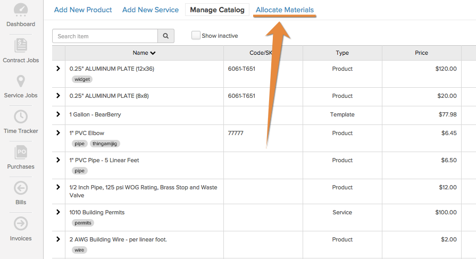Expand the 1" PVC Elbow row

(x=59, y=132)
